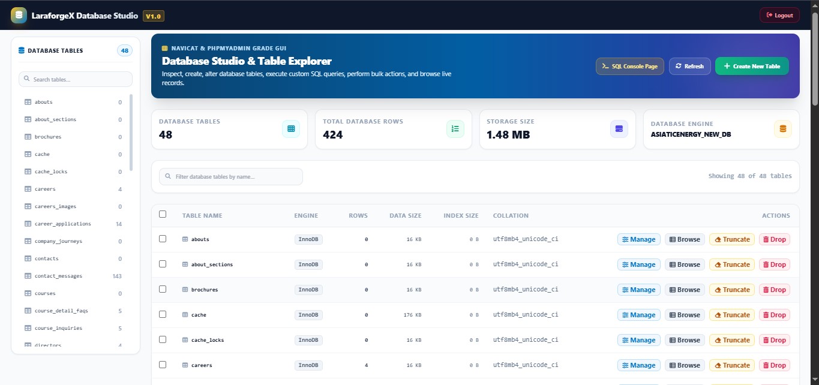Toggle the select-all tables checkbox in header
The width and height of the screenshot is (819, 385).
click(163, 214)
